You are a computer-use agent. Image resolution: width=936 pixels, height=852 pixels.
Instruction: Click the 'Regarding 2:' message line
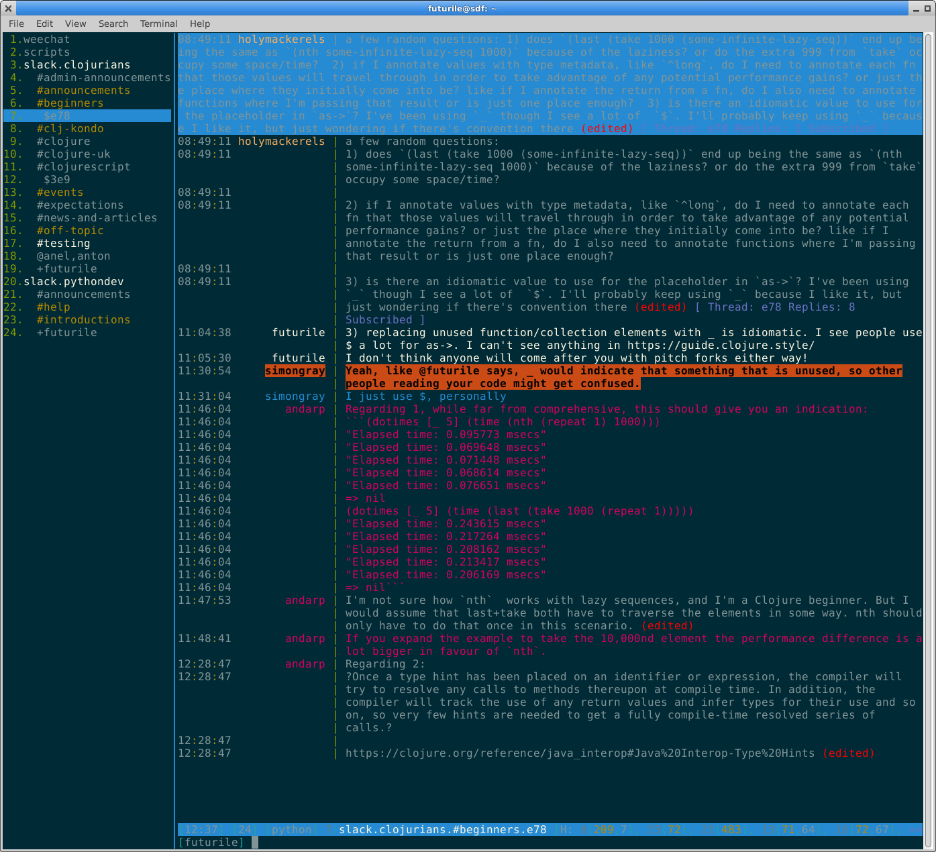pyautogui.click(x=385, y=664)
